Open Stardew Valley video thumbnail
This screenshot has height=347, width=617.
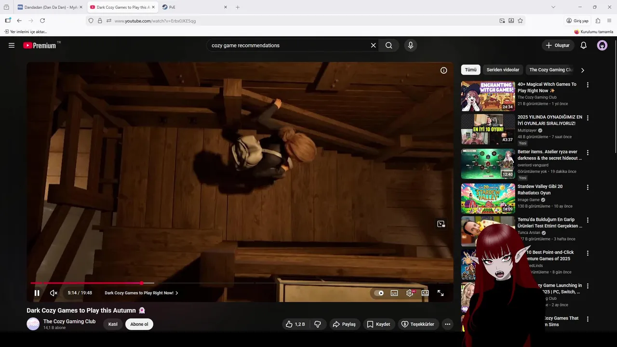(x=488, y=198)
